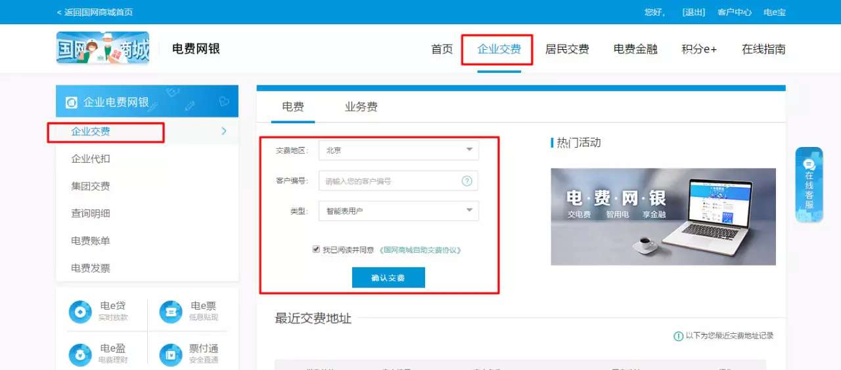Click the 电费网银 title text beside logo
The height and width of the screenshot is (370, 841).
pos(196,49)
